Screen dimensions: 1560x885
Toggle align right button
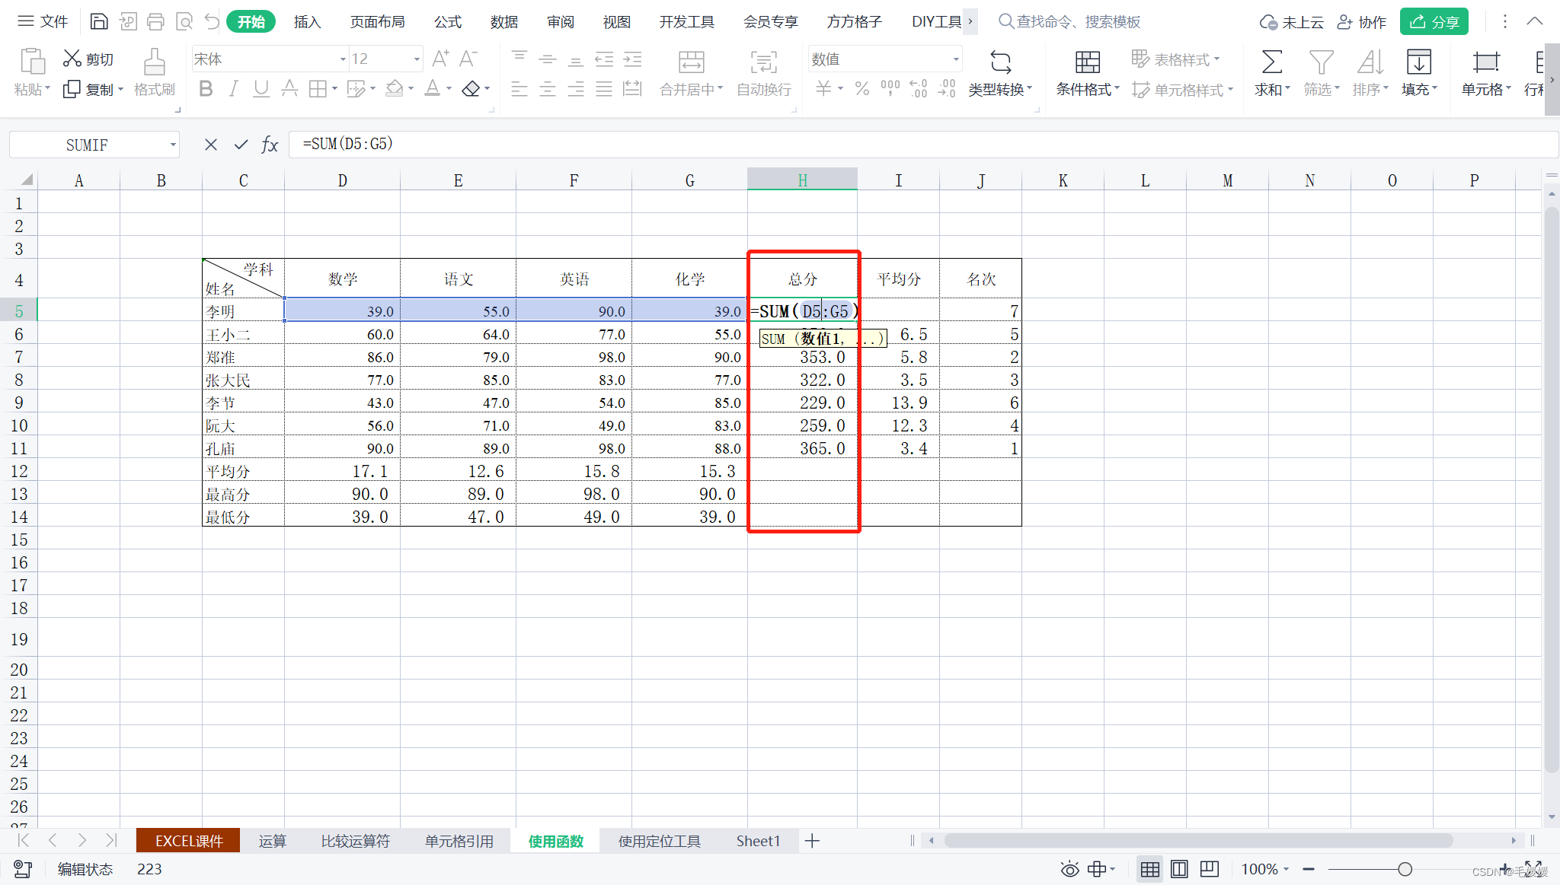coord(576,89)
